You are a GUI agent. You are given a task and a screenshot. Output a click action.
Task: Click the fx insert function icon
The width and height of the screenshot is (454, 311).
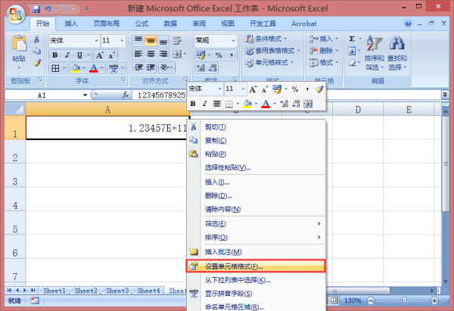126,95
